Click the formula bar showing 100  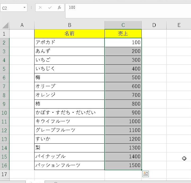(127, 8)
